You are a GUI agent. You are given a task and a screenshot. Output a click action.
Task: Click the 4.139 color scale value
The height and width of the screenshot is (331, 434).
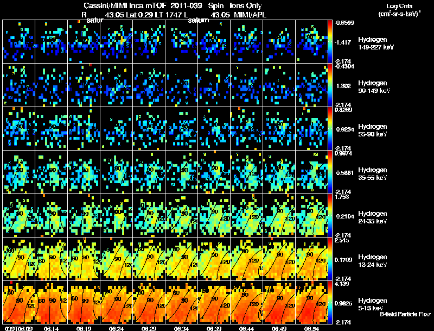[342, 284]
